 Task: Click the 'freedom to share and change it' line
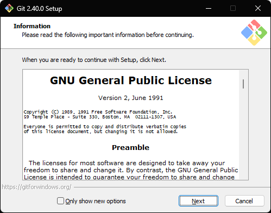131,170
